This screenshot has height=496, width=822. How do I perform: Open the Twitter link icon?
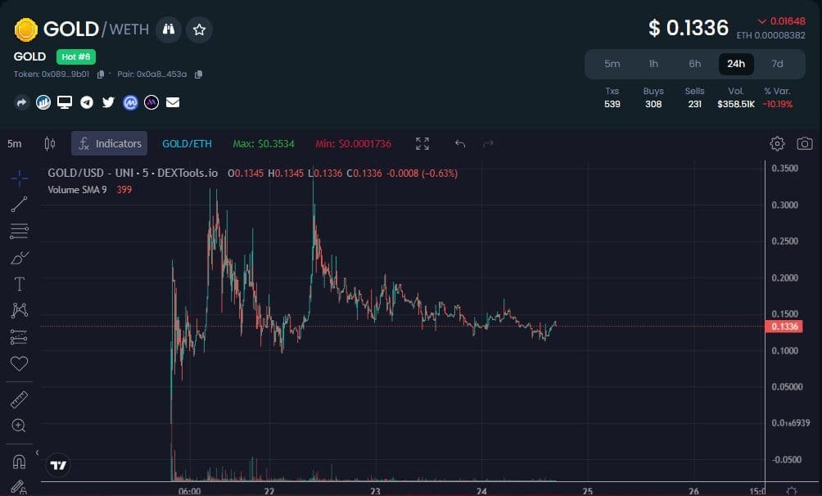[x=108, y=102]
